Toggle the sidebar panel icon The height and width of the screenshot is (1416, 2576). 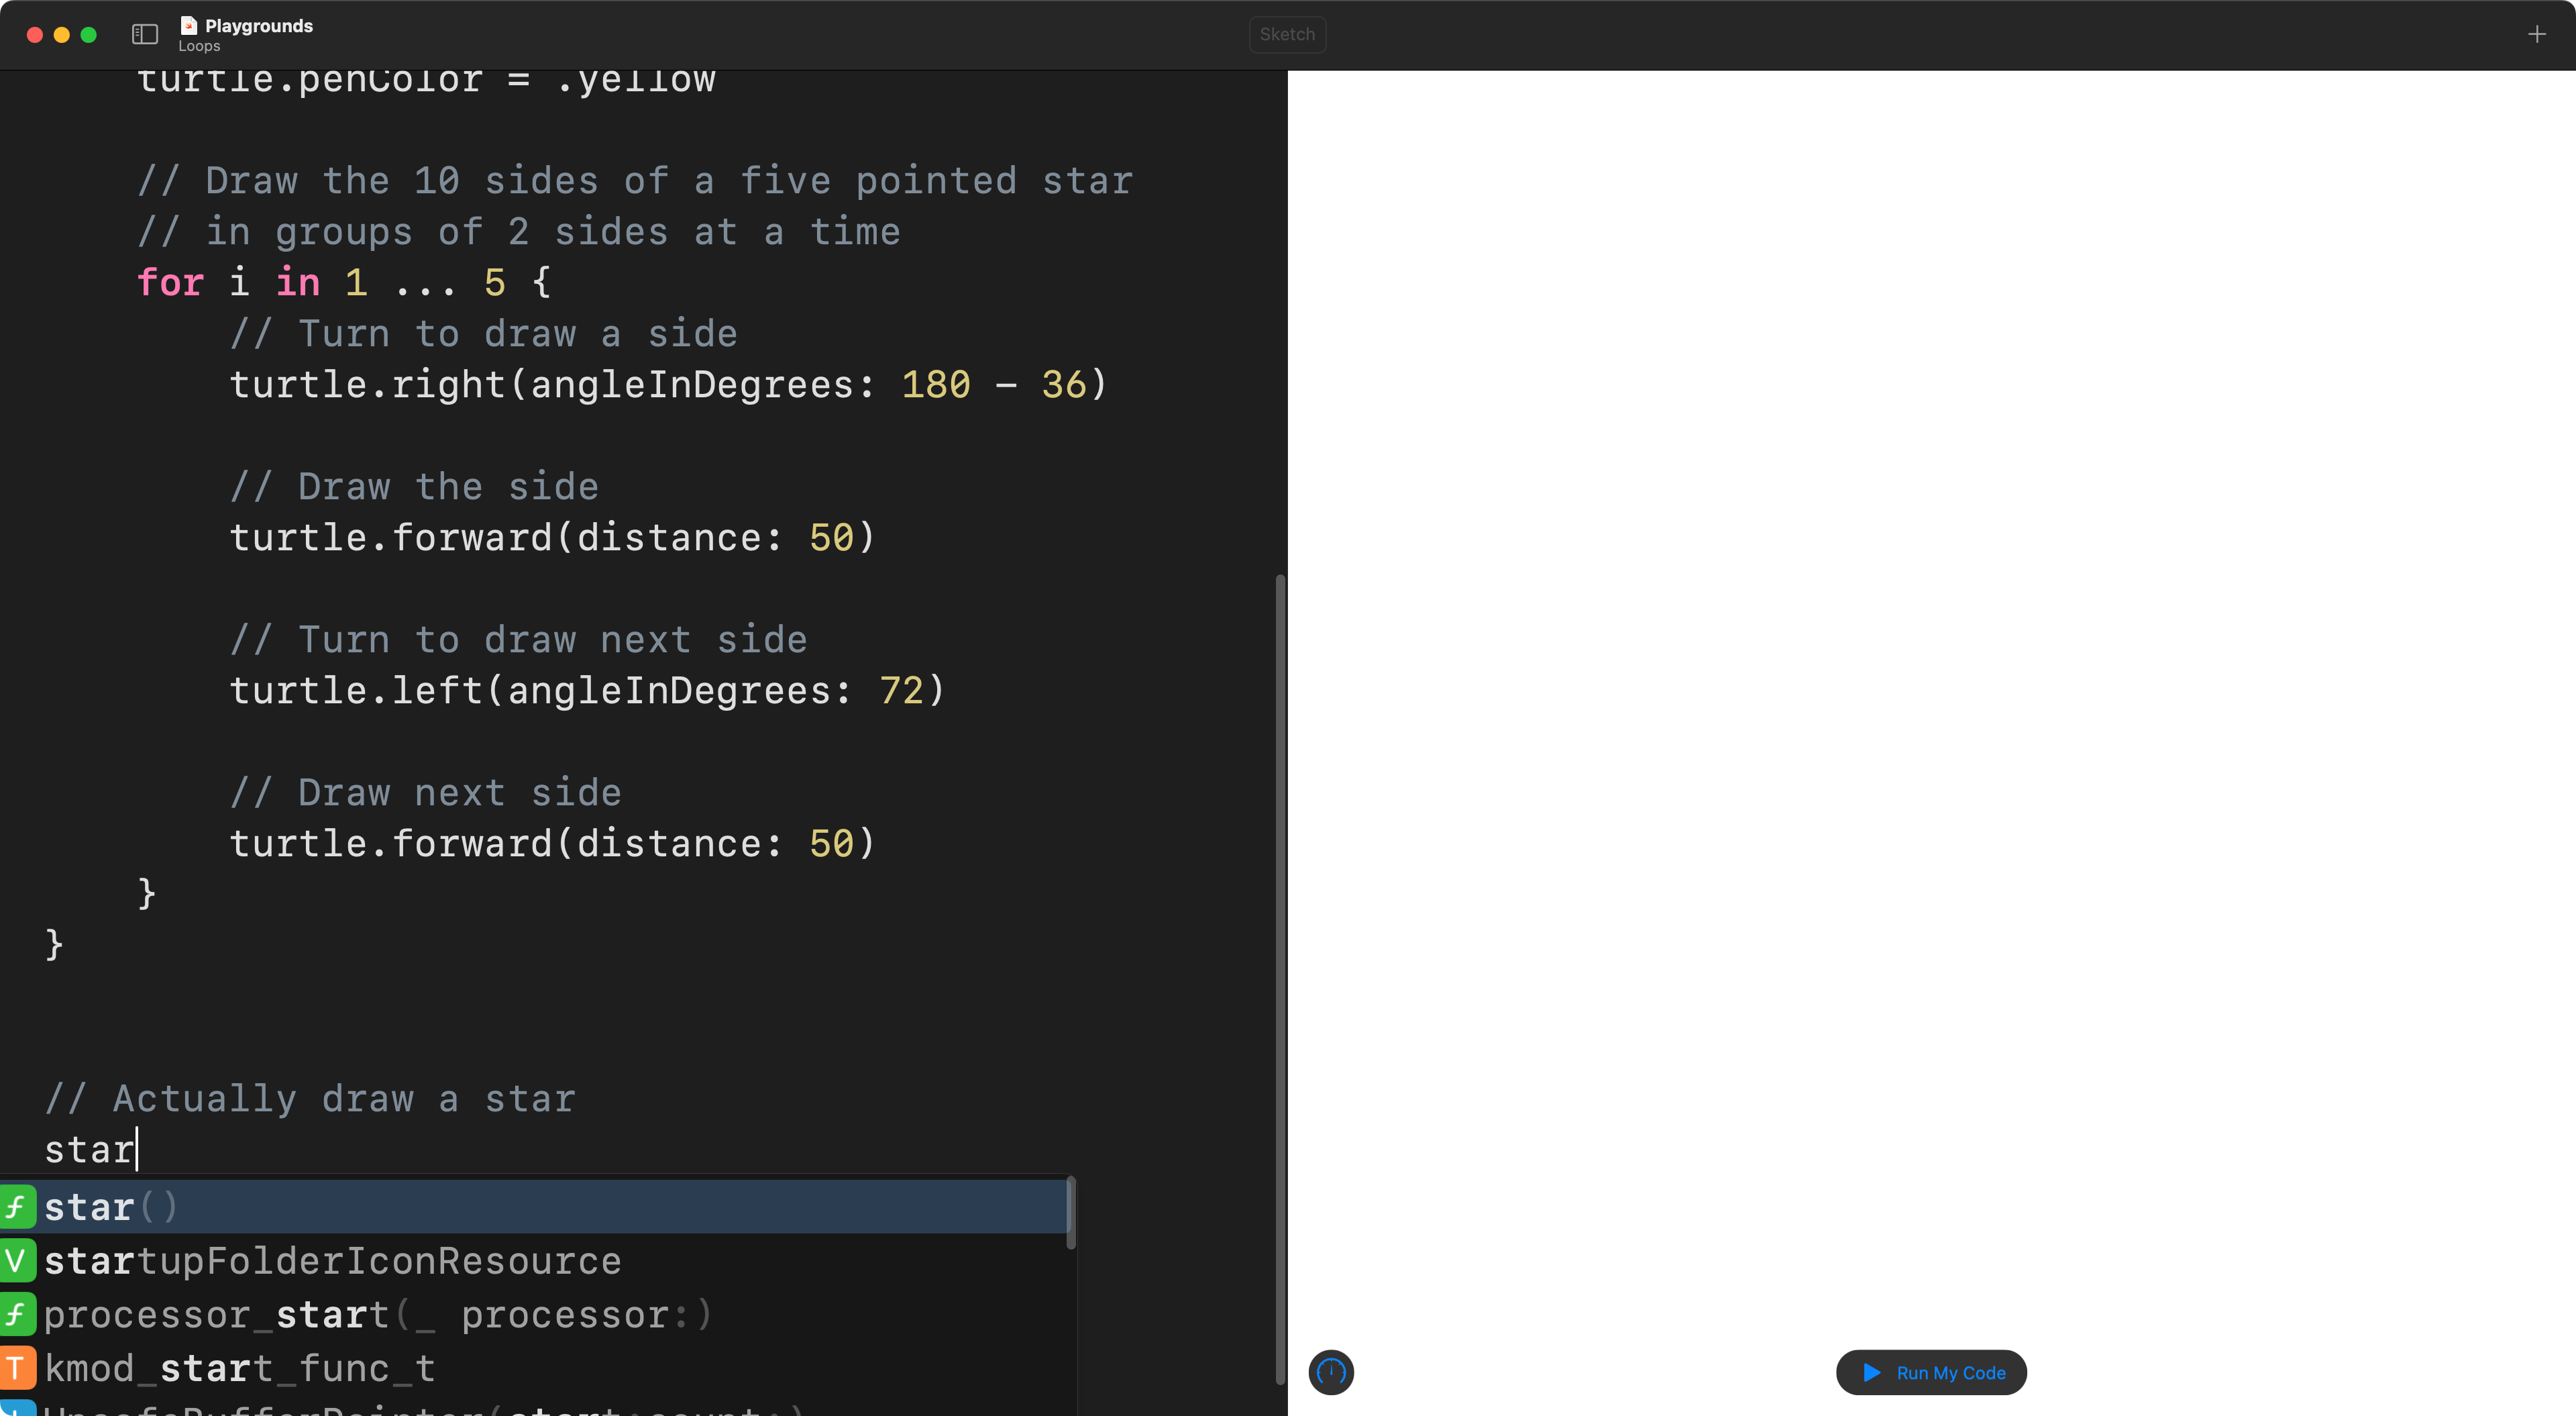(145, 34)
